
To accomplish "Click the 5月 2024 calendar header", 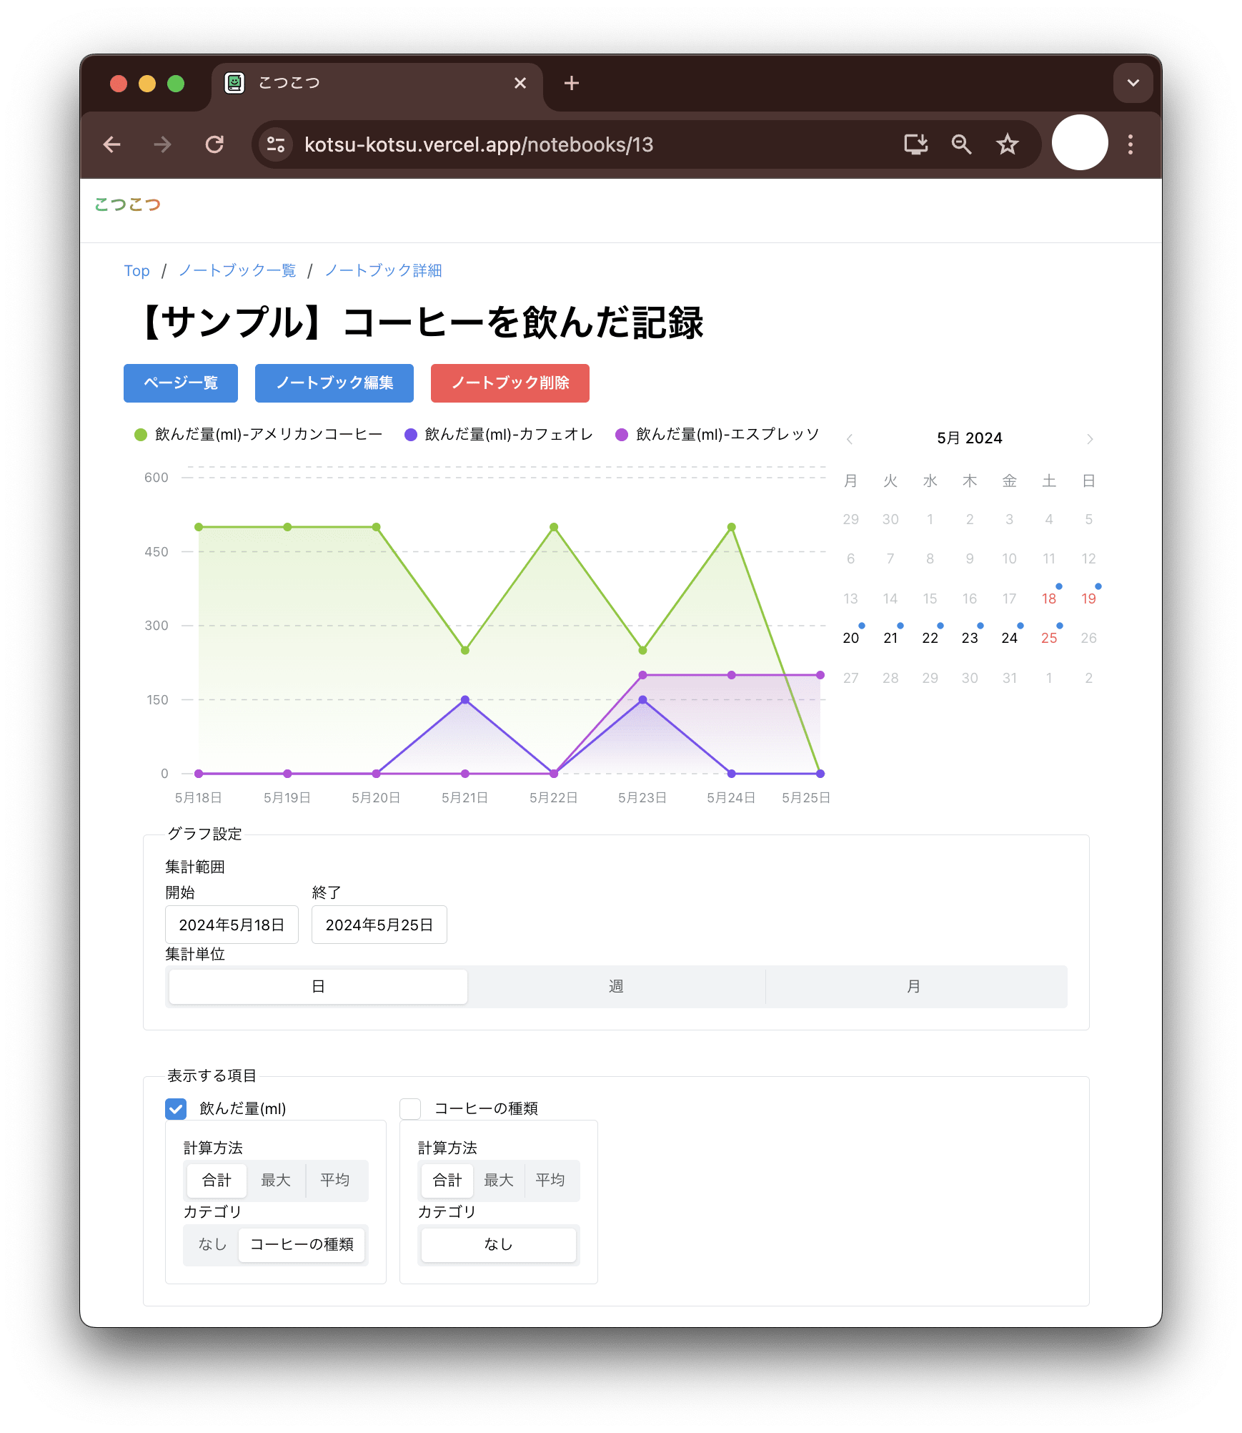I will click(970, 438).
